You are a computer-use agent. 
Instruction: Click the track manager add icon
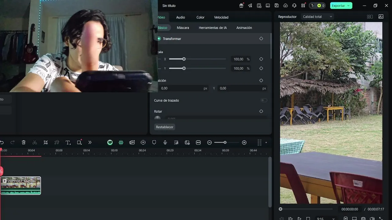(x=187, y=142)
